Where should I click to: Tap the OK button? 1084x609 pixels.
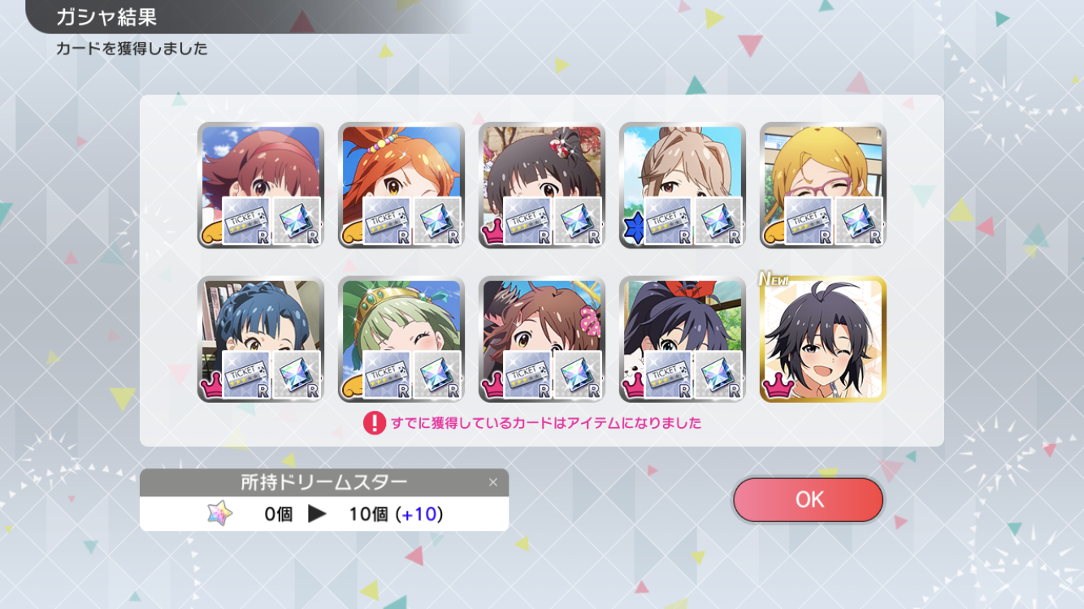[x=808, y=499]
